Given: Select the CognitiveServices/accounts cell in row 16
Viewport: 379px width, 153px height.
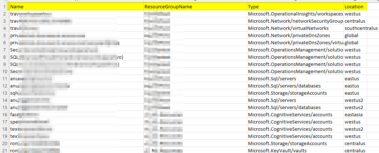Looking at the screenshot, I should (x=295, y=114).
